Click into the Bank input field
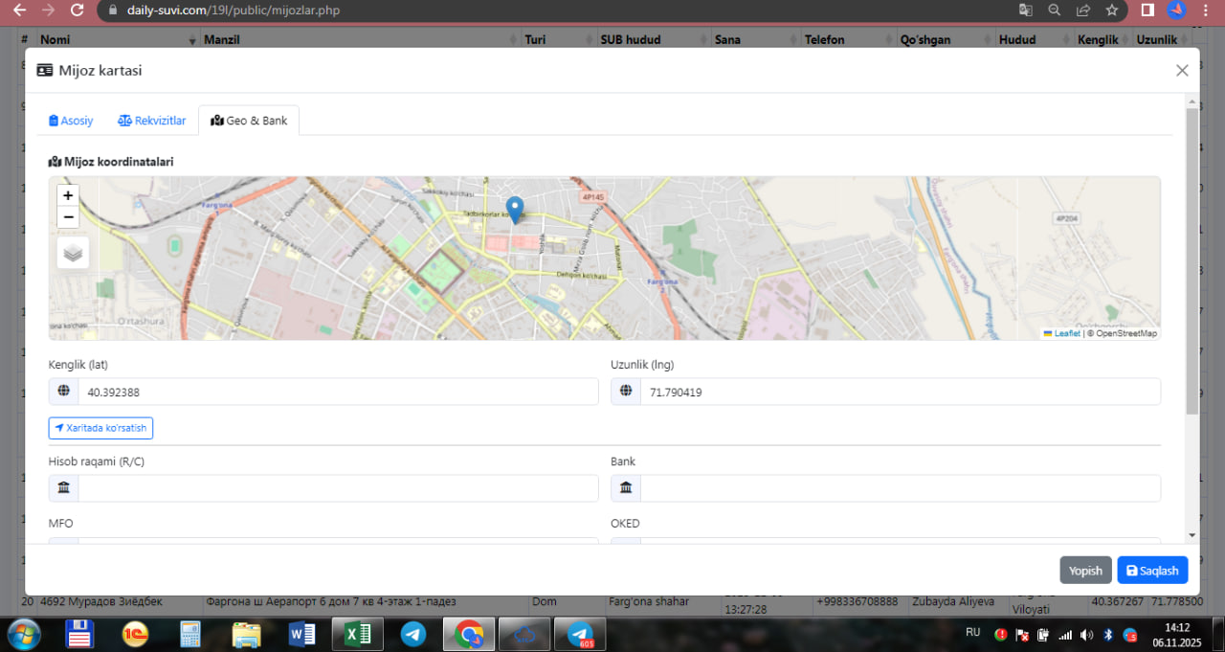The height and width of the screenshot is (652, 1225). pyautogui.click(x=900, y=488)
